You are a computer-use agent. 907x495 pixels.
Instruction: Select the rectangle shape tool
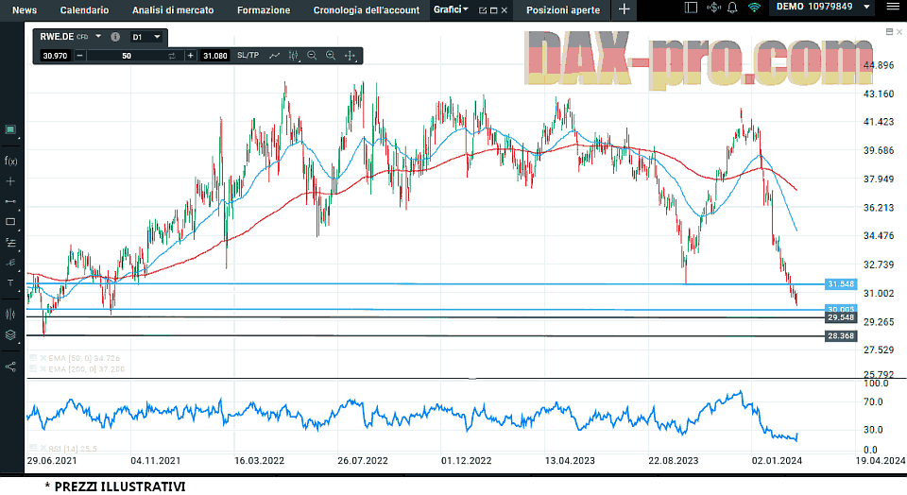[10, 221]
